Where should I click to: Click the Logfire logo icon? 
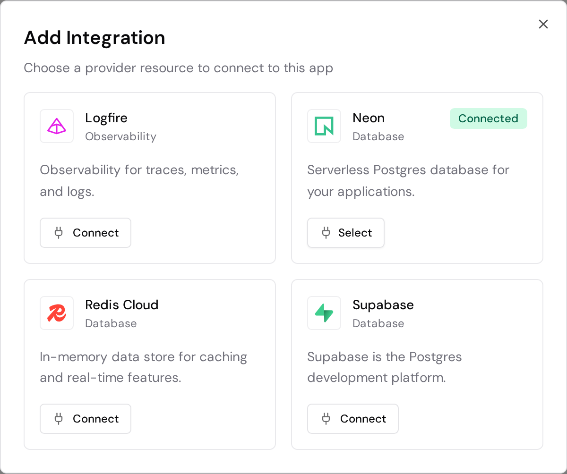pos(57,126)
